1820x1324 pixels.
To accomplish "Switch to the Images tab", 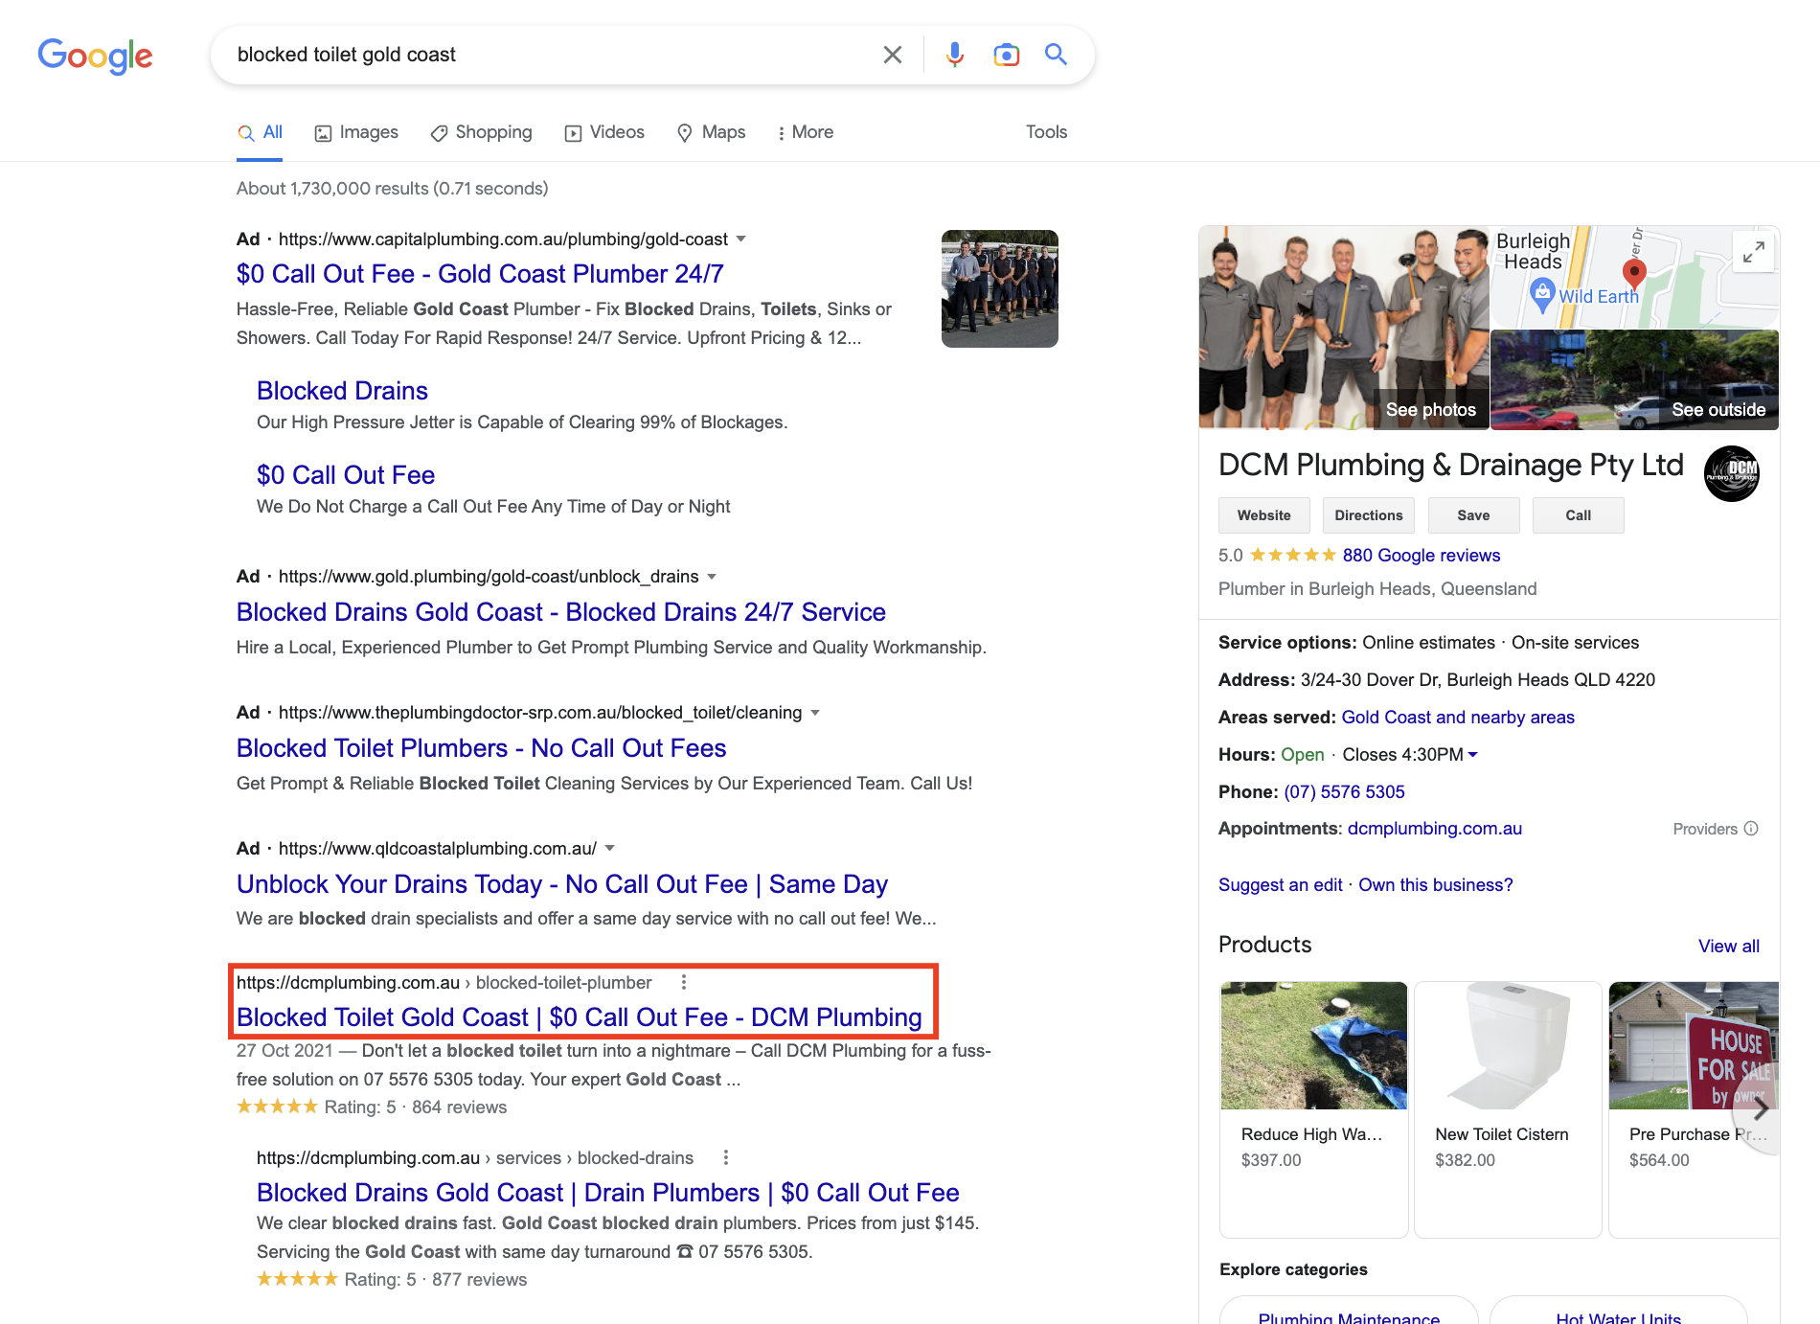I will [x=356, y=132].
